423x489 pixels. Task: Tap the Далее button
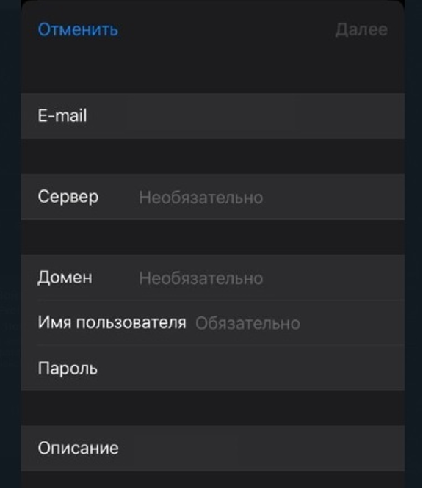(361, 30)
